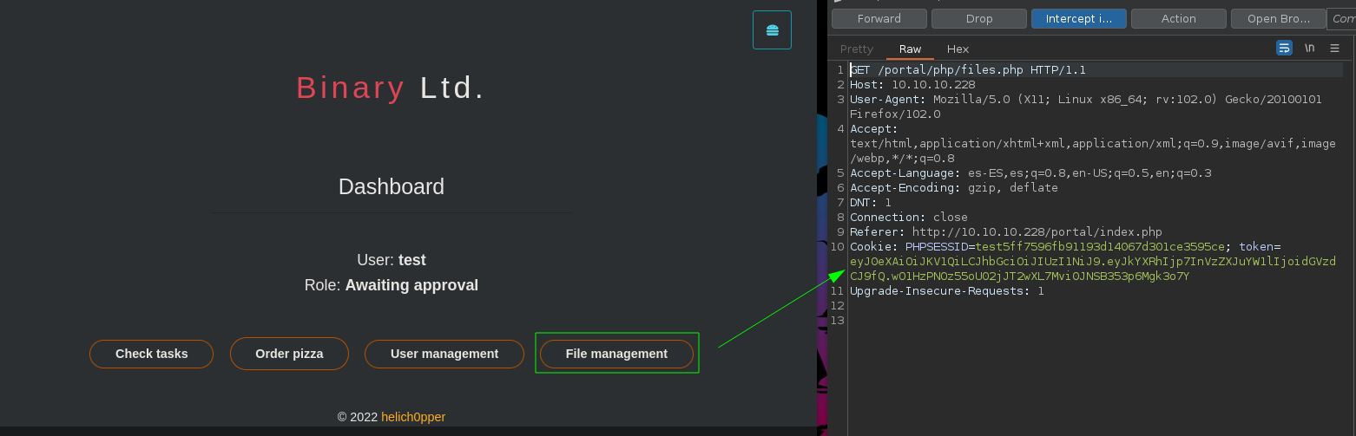Drop the intercepted request

pyautogui.click(x=979, y=18)
